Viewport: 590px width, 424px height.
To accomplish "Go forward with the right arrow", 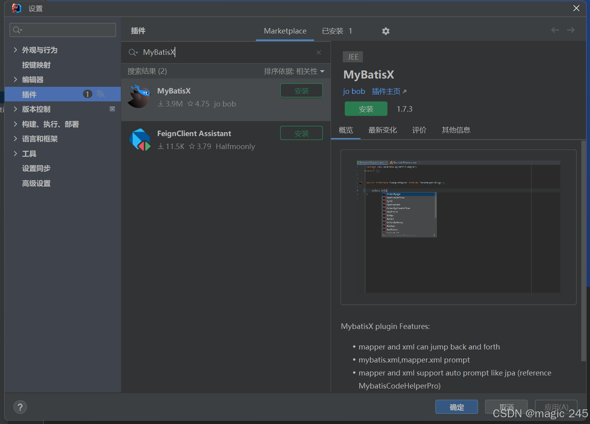I will [x=571, y=30].
